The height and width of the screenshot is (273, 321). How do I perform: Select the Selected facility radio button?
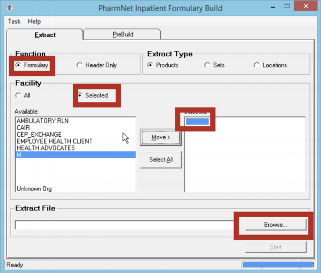(81, 95)
